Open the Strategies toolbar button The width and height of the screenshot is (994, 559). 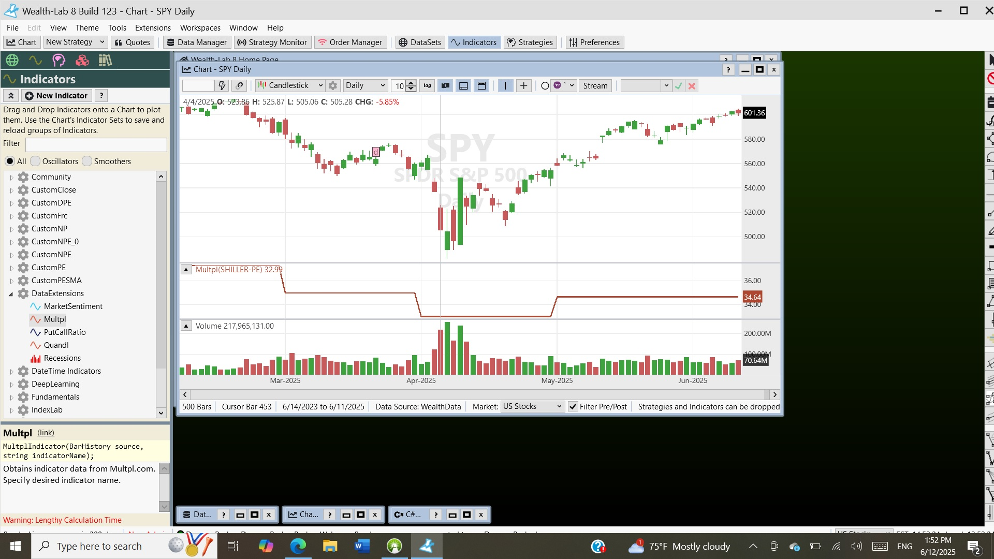530,42
